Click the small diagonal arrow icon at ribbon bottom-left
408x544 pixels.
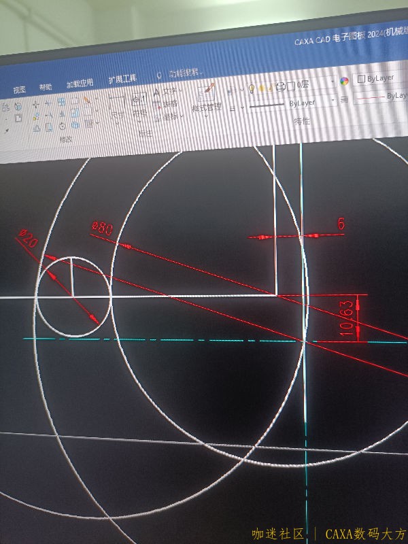tap(7, 131)
